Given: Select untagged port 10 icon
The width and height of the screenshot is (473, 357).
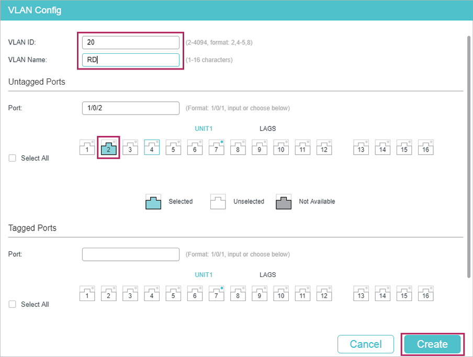Looking at the screenshot, I should click(281, 147).
